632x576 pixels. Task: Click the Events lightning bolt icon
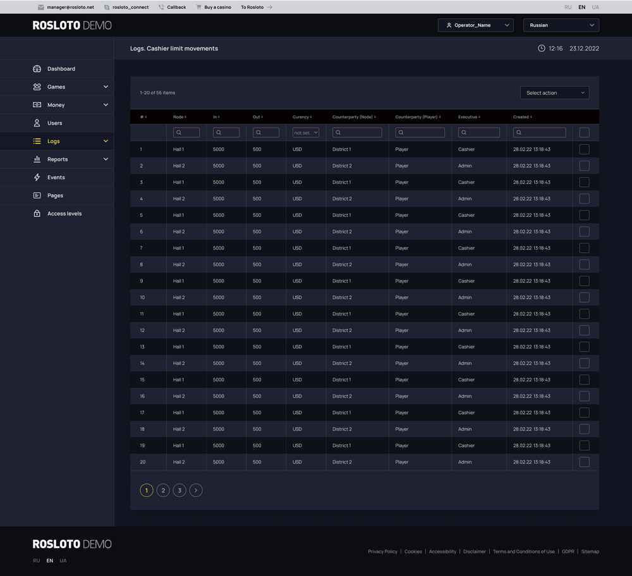point(37,178)
